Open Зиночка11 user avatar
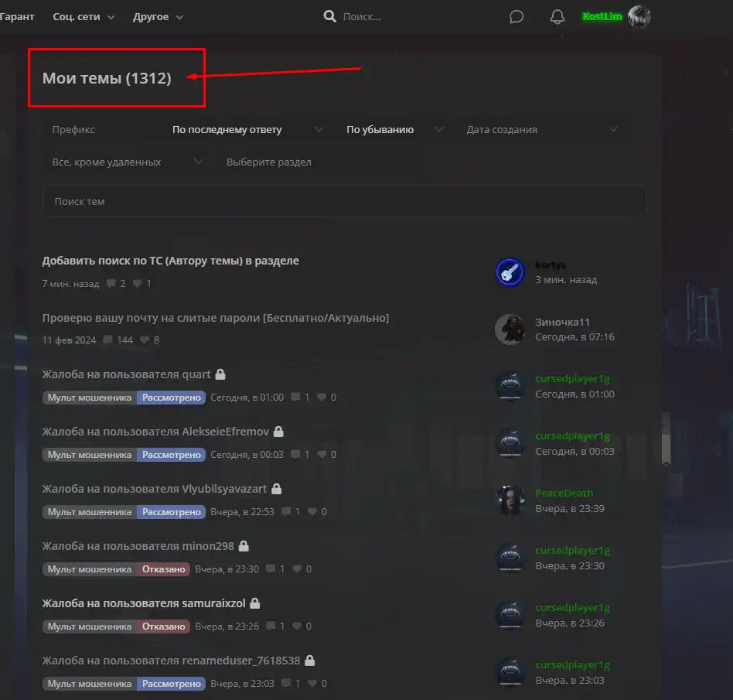The image size is (733, 700). click(510, 330)
